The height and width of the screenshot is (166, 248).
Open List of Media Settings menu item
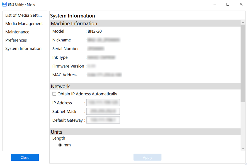coord(24,15)
